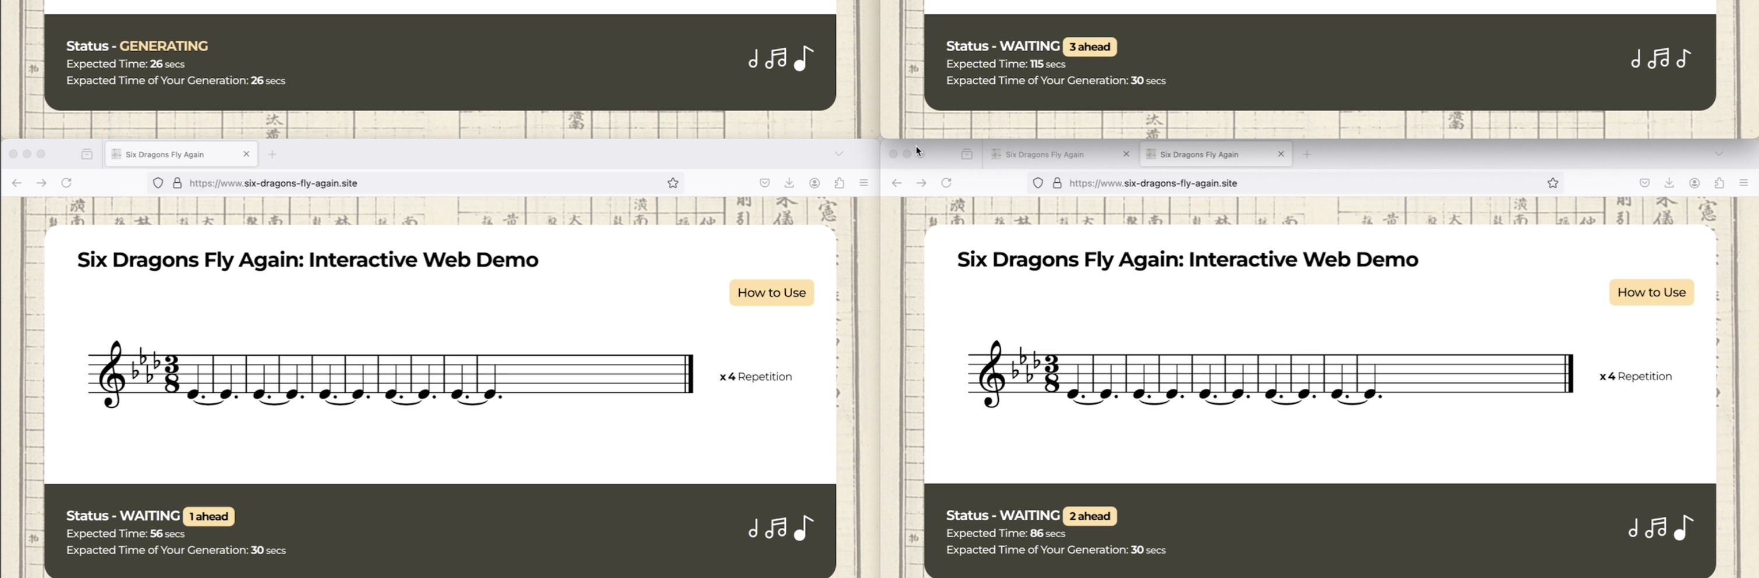Go back in the single-tab browser window
The image size is (1759, 578).
(x=17, y=183)
